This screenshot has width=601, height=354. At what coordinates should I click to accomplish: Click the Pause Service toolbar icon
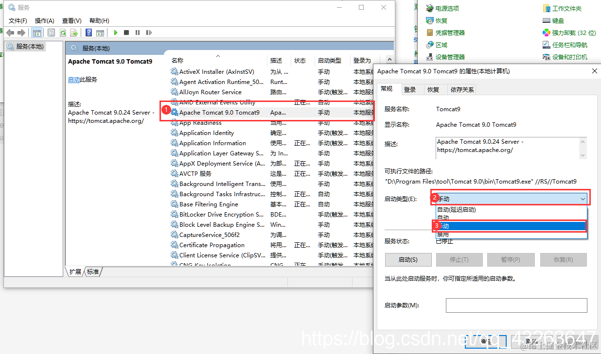[138, 33]
